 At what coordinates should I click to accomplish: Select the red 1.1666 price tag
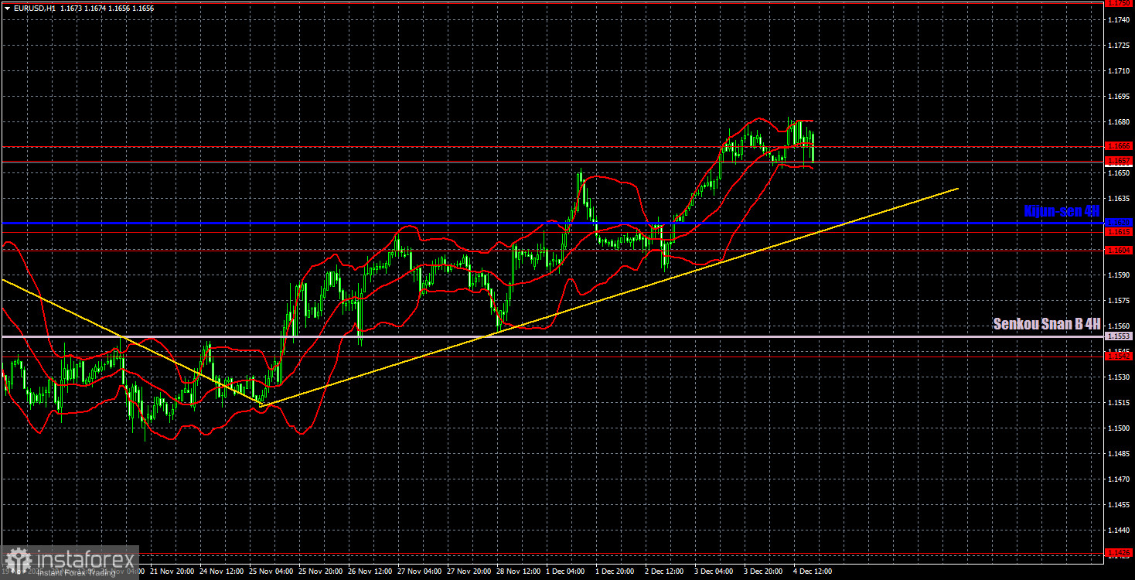(1119, 145)
